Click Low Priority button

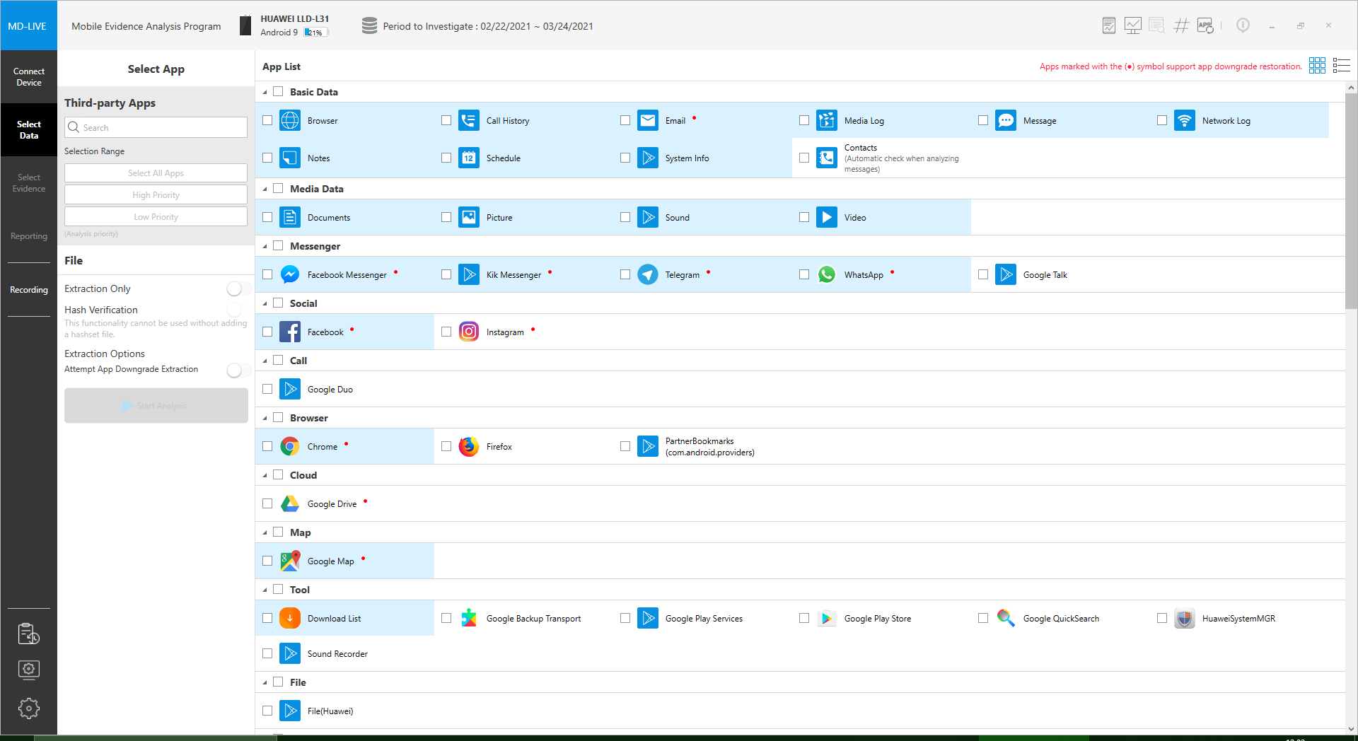point(156,216)
